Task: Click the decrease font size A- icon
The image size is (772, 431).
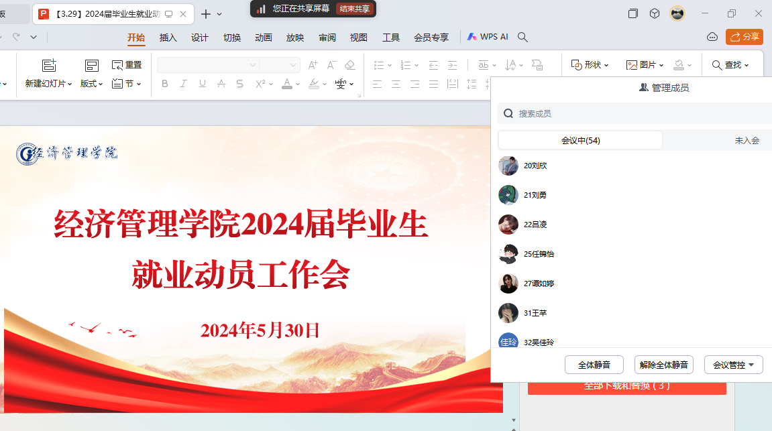Action: pos(331,65)
